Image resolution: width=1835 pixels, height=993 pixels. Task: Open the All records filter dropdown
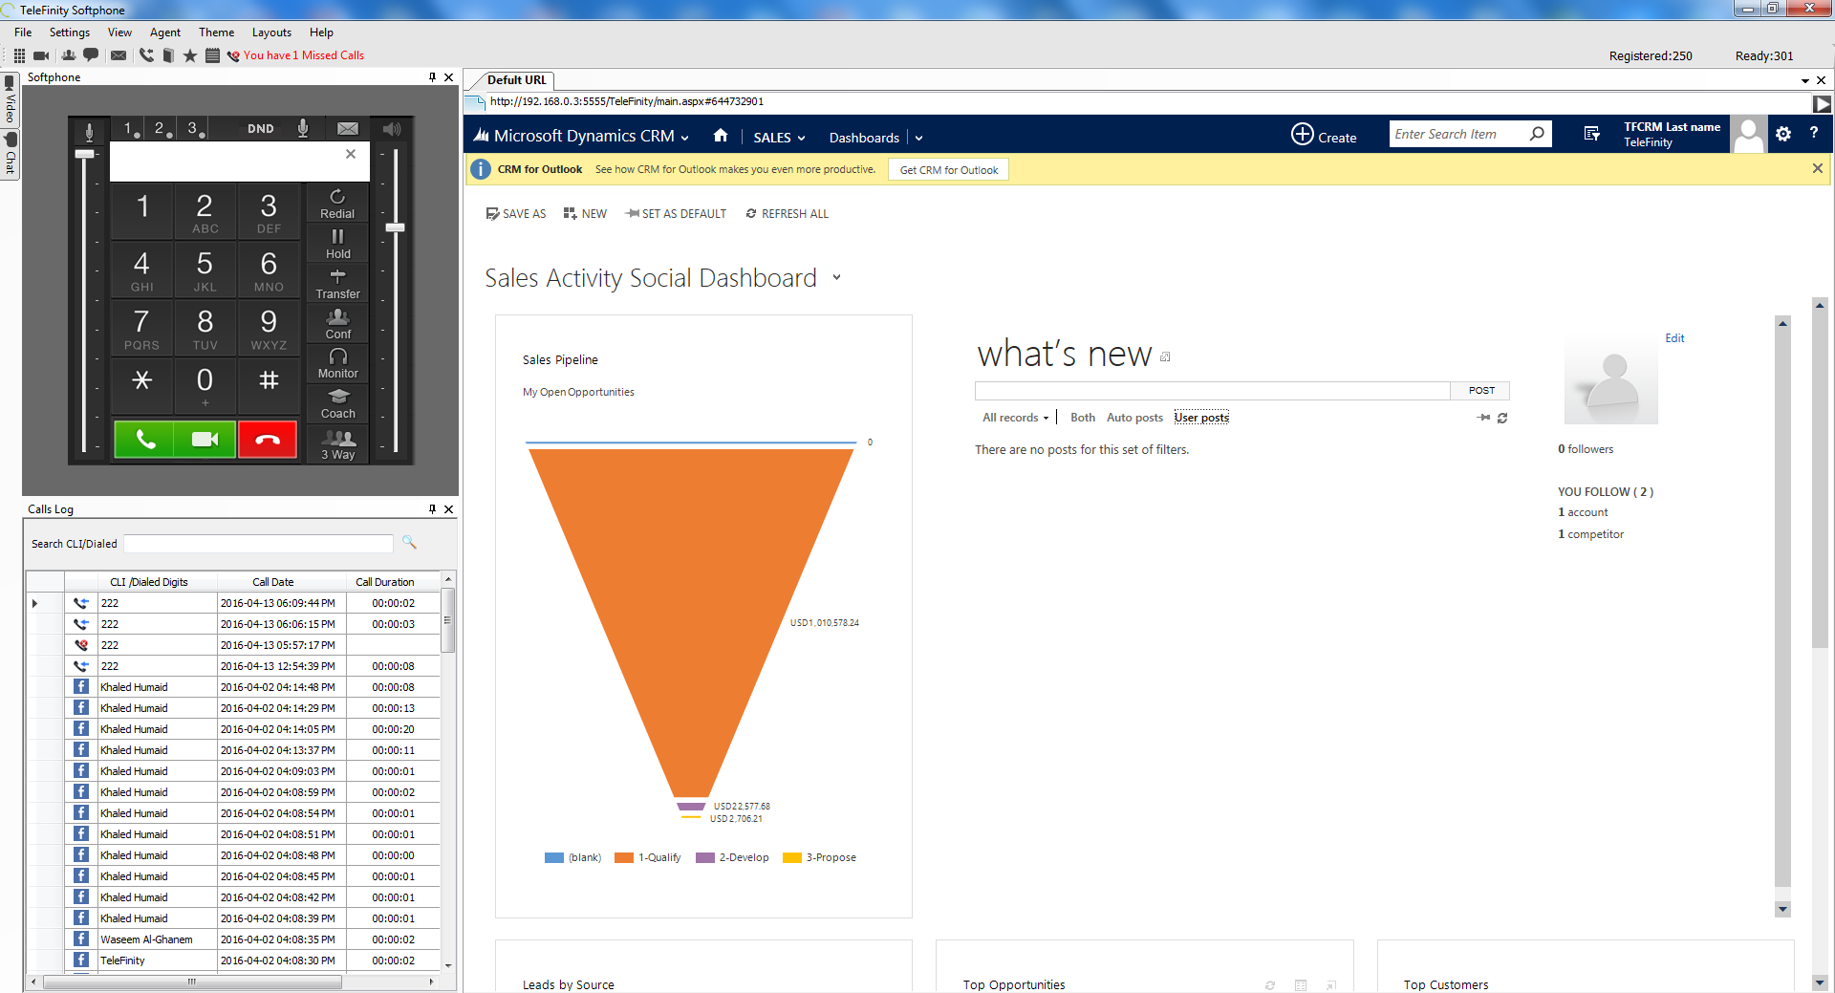coord(1015,418)
